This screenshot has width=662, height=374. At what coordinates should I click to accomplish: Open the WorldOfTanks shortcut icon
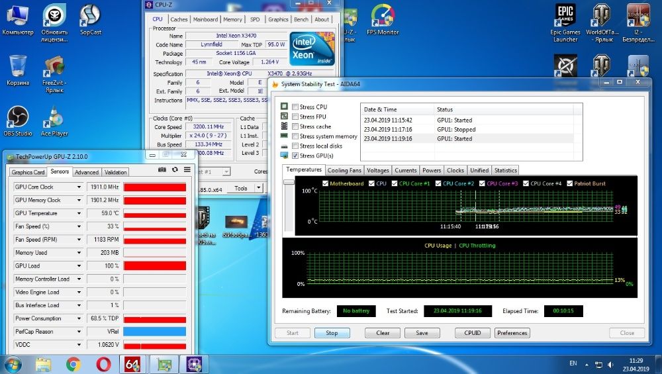point(602,23)
